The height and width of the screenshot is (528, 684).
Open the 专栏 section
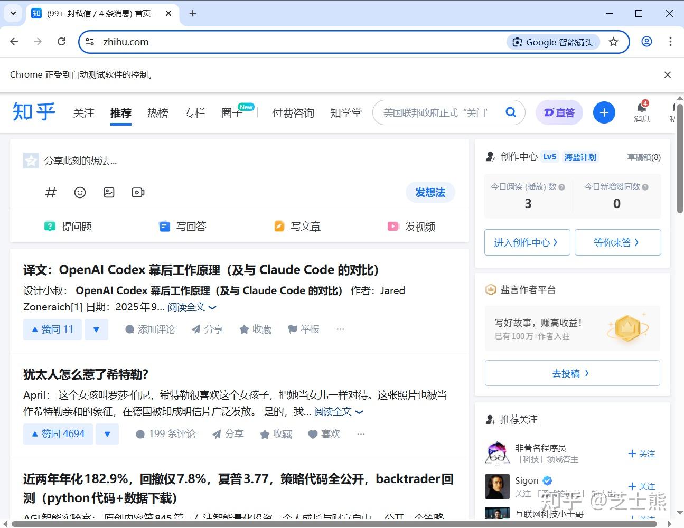tap(194, 112)
